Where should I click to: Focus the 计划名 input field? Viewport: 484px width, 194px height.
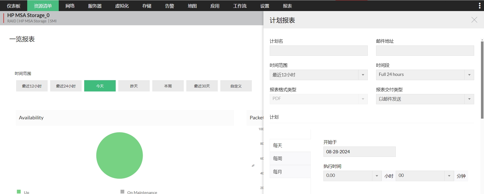(x=319, y=51)
